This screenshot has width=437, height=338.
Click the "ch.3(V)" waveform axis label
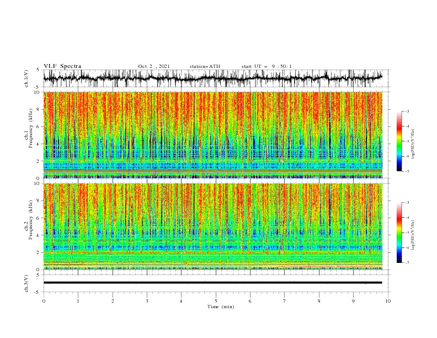point(26,283)
